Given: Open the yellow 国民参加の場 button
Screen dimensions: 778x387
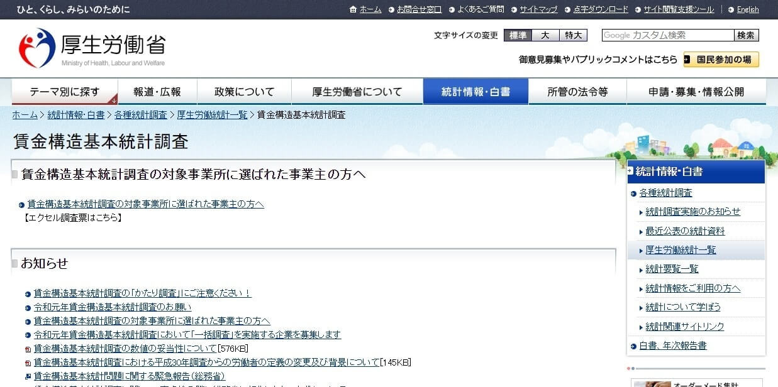Looking at the screenshot, I should [721, 60].
